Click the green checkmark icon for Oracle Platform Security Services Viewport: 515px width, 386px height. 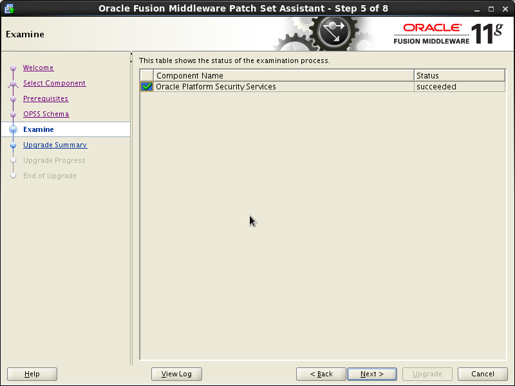147,87
